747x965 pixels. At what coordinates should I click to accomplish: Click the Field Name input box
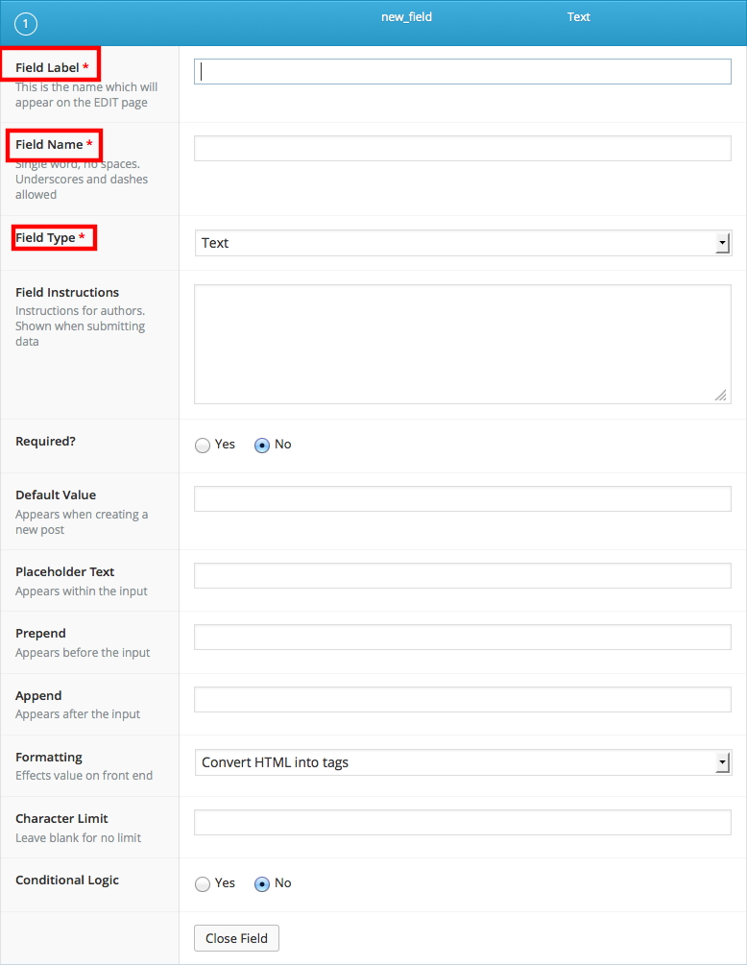click(x=462, y=149)
